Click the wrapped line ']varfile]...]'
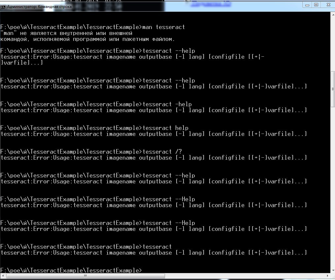The image size is (335, 280). click(x=21, y=63)
